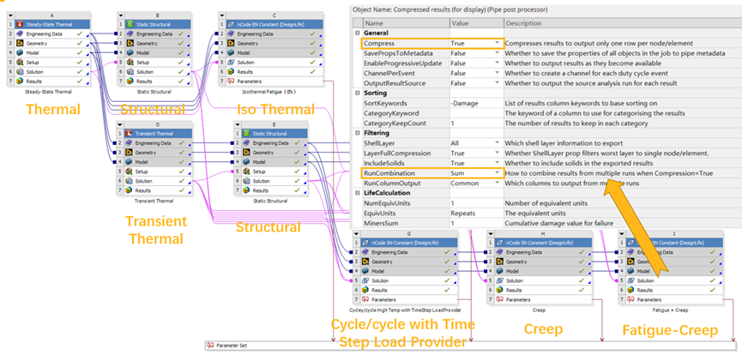Click the Parameter Set bar icon
Viewport: 742px width, 355px height.
(210, 346)
